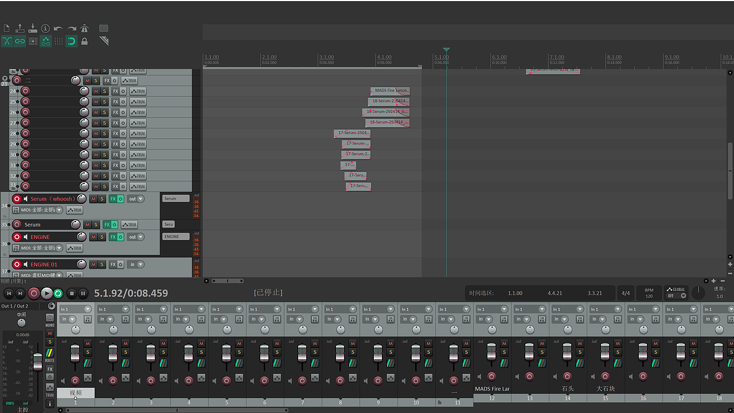Screen dimensions: 734x413
Task: Toggle ripple editing icon
Action: click(33, 41)
